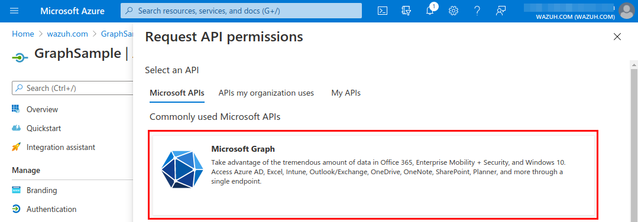Open the Directory and subscription filter icon

pos(406,11)
